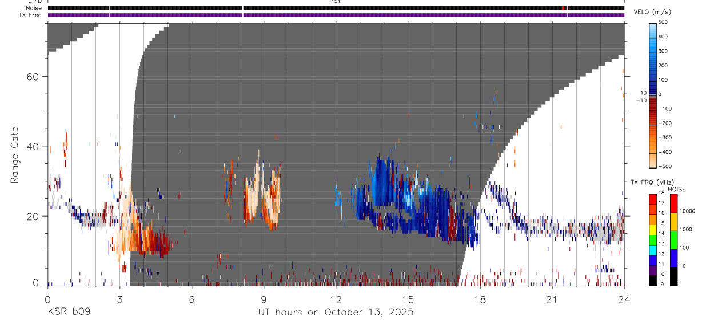Click the '15' tick on the UT hours axis

tap(408, 299)
